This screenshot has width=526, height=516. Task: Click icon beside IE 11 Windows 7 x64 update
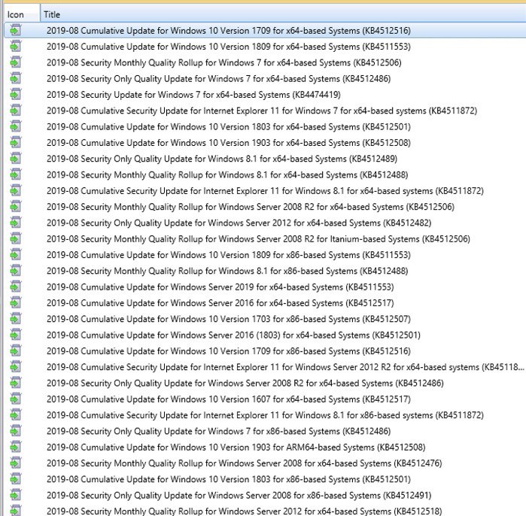click(16, 111)
